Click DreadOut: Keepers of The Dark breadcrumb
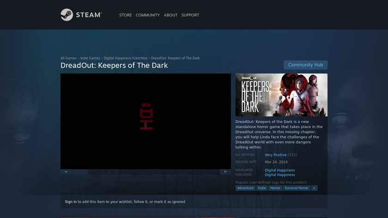The height and width of the screenshot is (218, 388). [175, 58]
